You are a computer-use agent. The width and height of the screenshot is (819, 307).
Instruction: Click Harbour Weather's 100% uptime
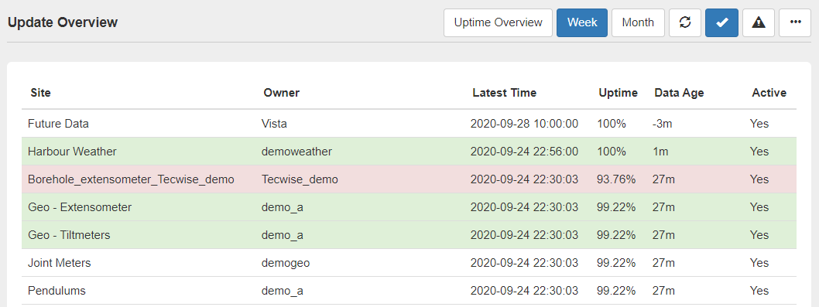click(x=611, y=152)
